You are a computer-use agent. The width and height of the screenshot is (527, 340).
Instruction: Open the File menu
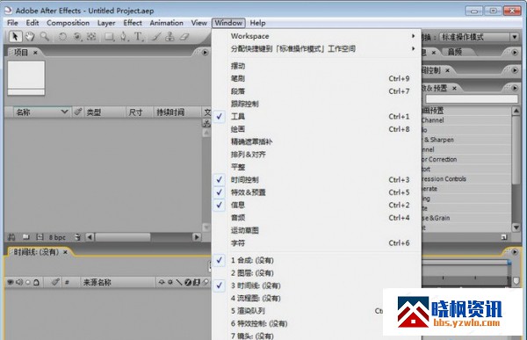(x=13, y=23)
